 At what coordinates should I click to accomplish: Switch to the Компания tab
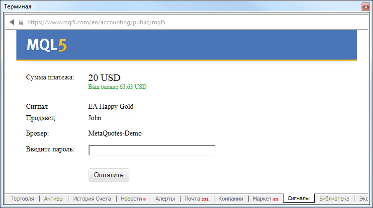pyautogui.click(x=230, y=199)
